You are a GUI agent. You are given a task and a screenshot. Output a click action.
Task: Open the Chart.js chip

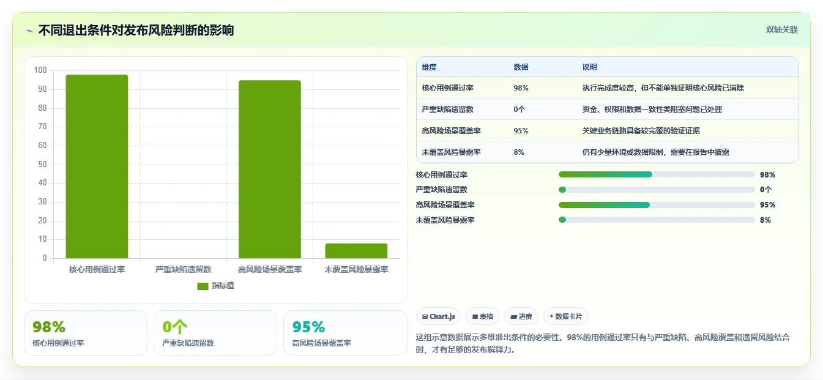click(x=438, y=316)
